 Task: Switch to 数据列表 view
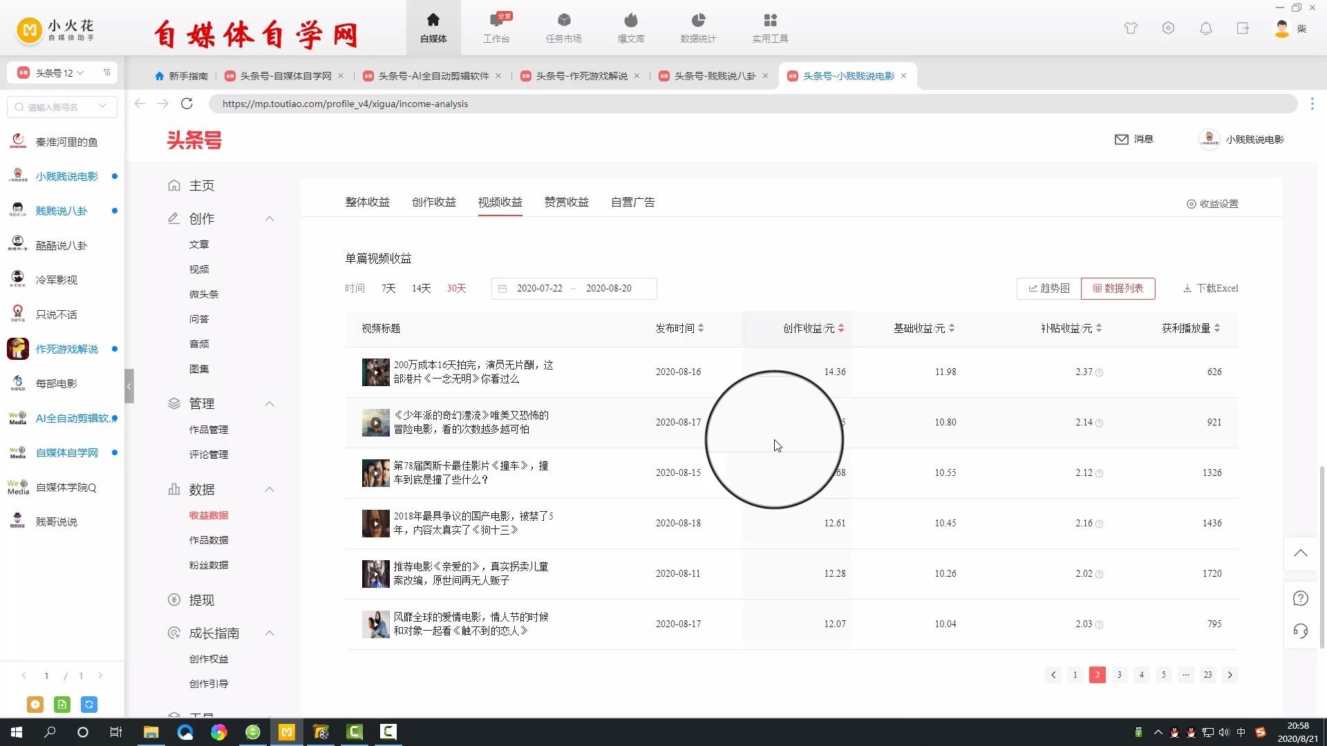[x=1118, y=288]
